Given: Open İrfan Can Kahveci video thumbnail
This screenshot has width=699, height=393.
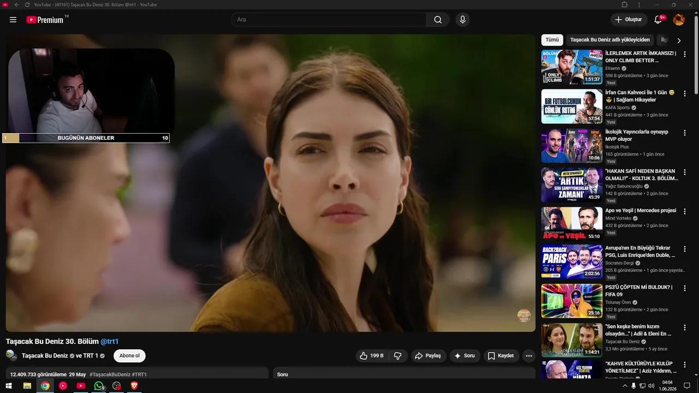Looking at the screenshot, I should click(x=572, y=106).
